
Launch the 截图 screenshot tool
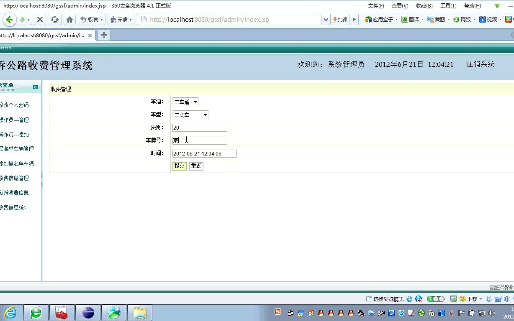[436, 19]
